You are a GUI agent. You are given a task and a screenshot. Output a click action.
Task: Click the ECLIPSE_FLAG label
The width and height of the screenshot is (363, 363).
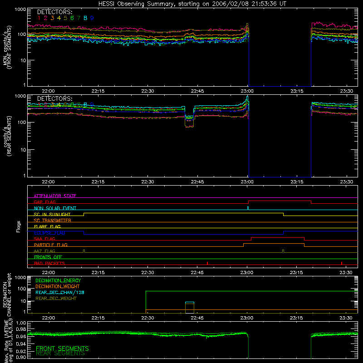[49, 233]
